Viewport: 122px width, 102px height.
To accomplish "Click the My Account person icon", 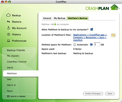I will tap(8, 28).
